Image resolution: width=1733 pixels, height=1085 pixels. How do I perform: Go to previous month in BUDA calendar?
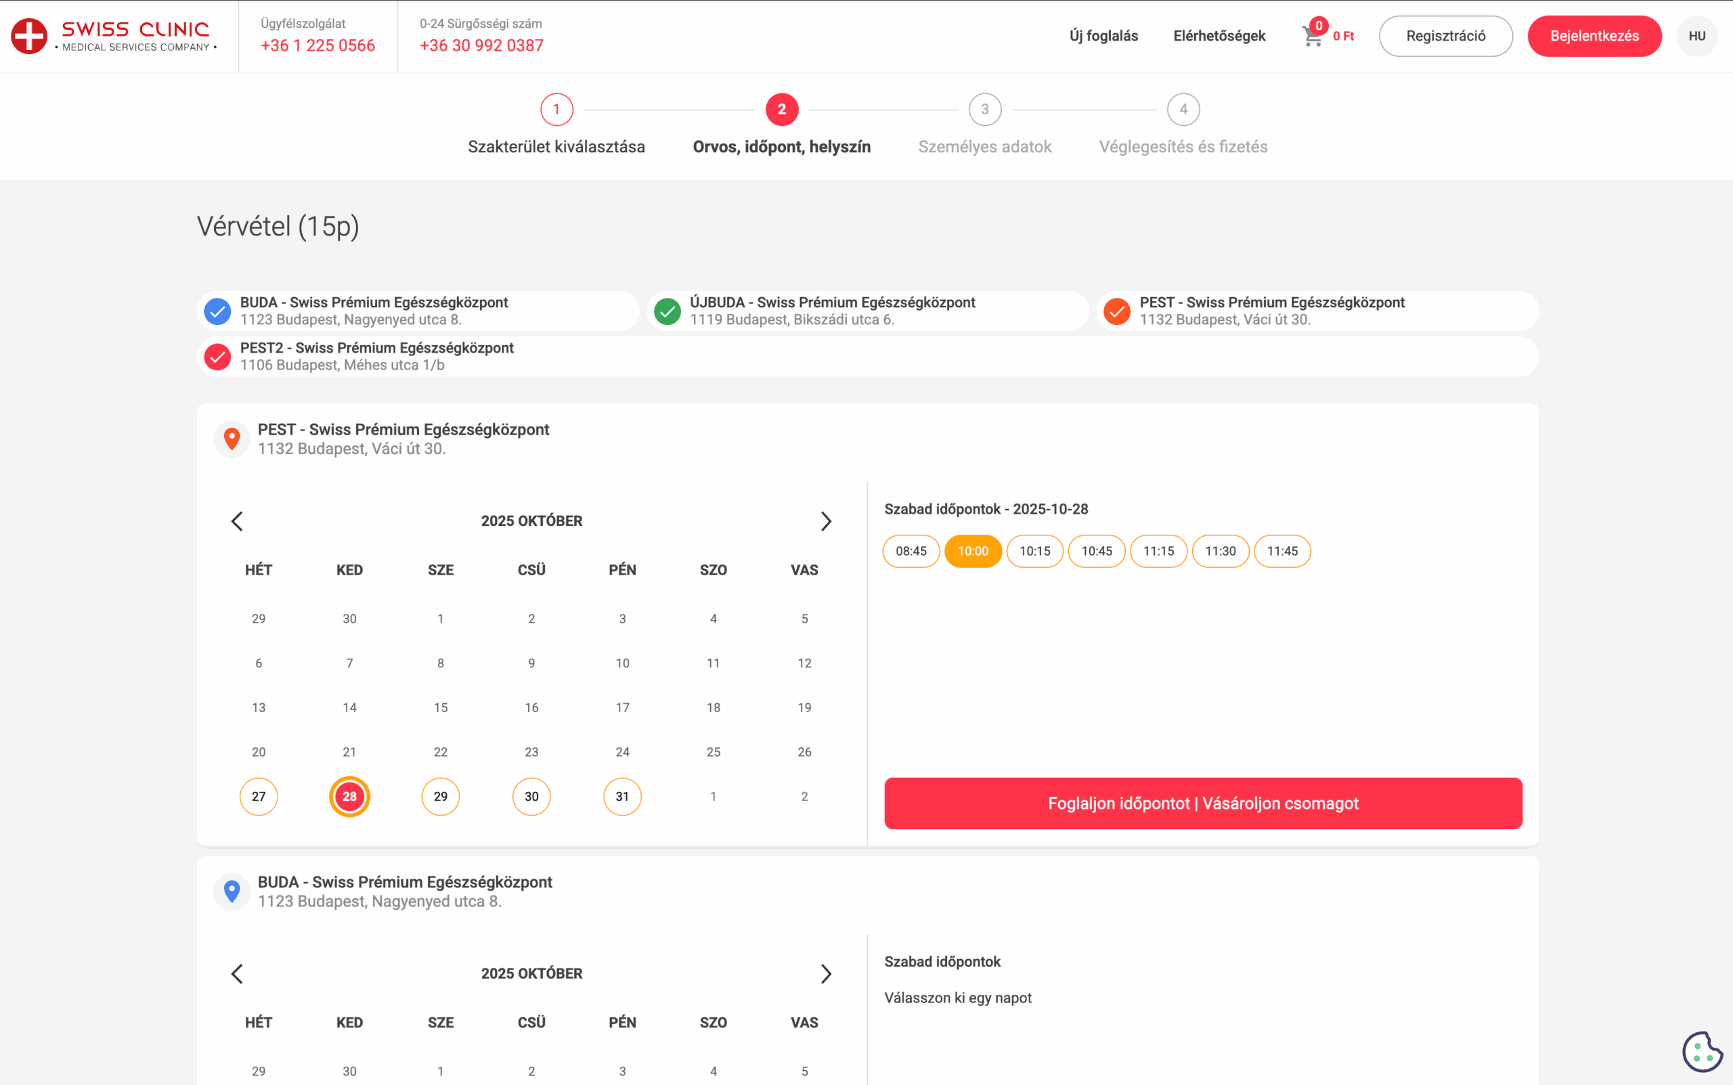tap(238, 974)
